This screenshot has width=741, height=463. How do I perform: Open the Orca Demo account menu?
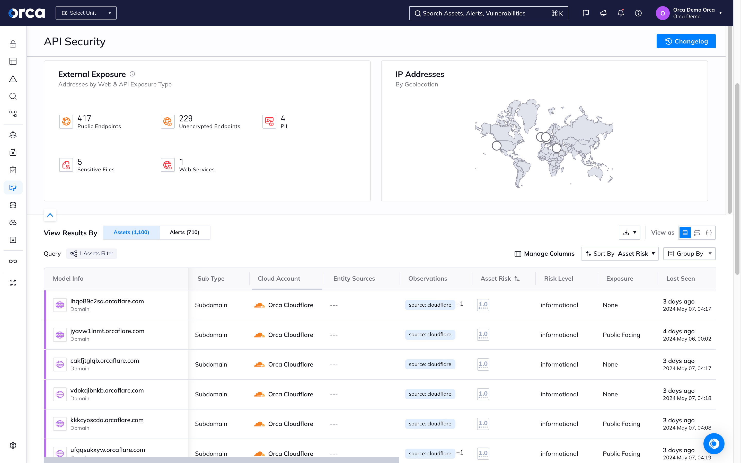(x=689, y=13)
